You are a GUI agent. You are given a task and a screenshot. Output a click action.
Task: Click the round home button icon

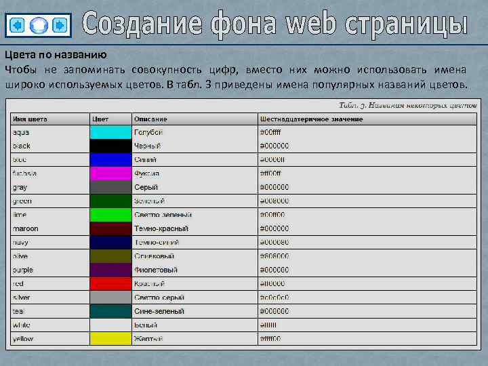tap(39, 25)
